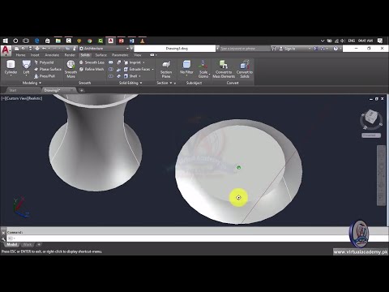The width and height of the screenshot is (389, 292).
Task: Switch to the Work layout tab
Action: (28, 245)
